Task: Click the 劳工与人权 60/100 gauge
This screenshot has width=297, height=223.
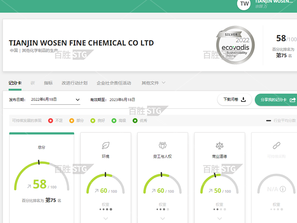Action: pos(163,183)
